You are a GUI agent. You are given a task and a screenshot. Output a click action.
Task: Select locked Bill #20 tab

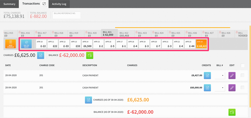pyautogui.click(x=92, y=34)
